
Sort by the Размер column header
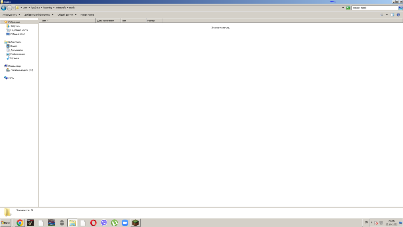click(154, 21)
